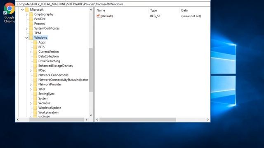This screenshot has width=264, height=148.
Task: Click the WcmSvc folder icon
Action: tap(35, 103)
